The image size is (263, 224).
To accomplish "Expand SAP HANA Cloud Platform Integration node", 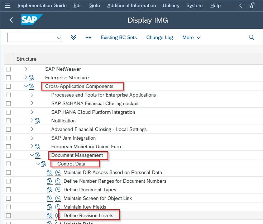I will [x=32, y=112].
